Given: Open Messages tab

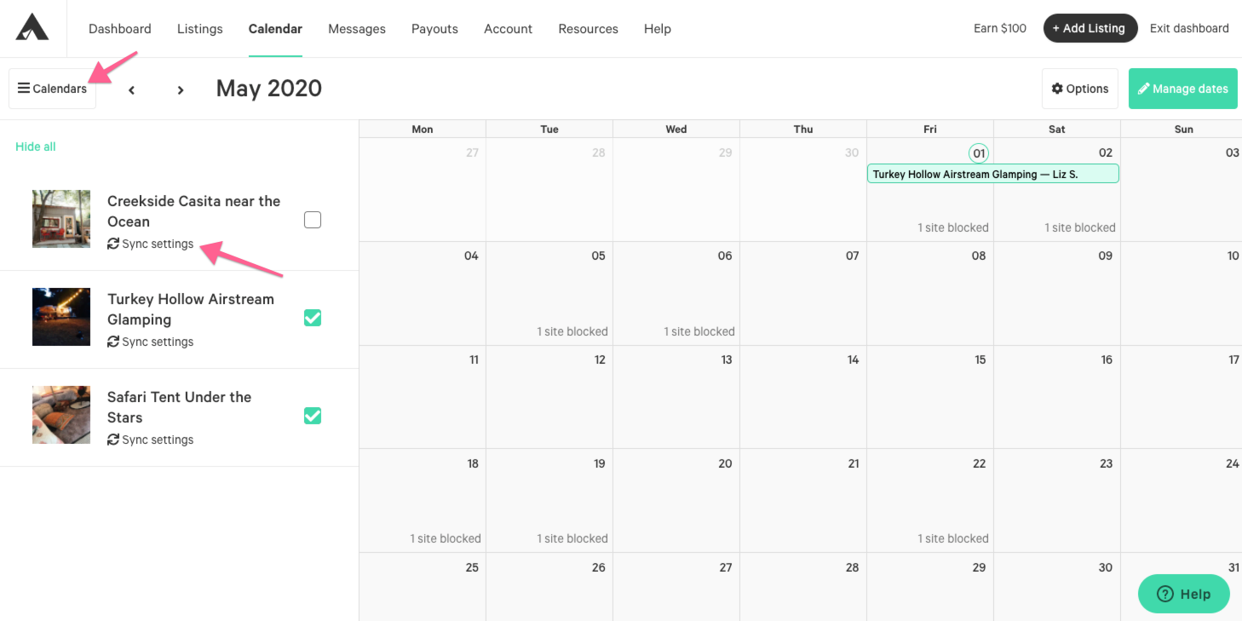Looking at the screenshot, I should coord(357,29).
